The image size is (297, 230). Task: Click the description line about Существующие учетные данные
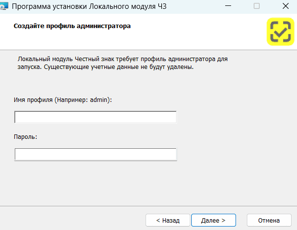(x=105, y=67)
